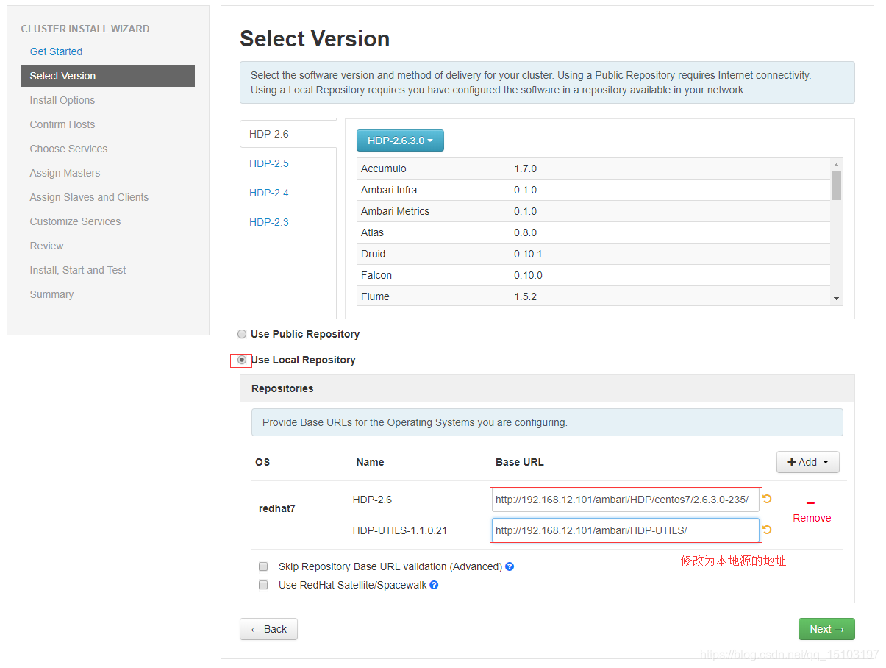Go to Assign Slaves and Clients step
This screenshot has width=886, height=668.
click(89, 197)
